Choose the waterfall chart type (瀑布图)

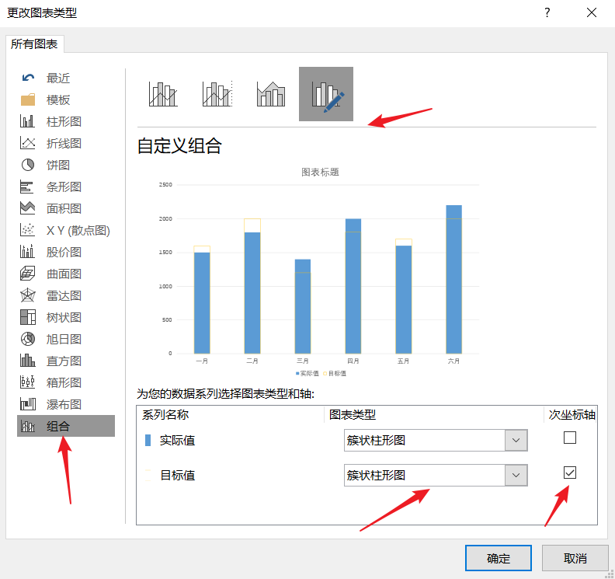pos(64,404)
